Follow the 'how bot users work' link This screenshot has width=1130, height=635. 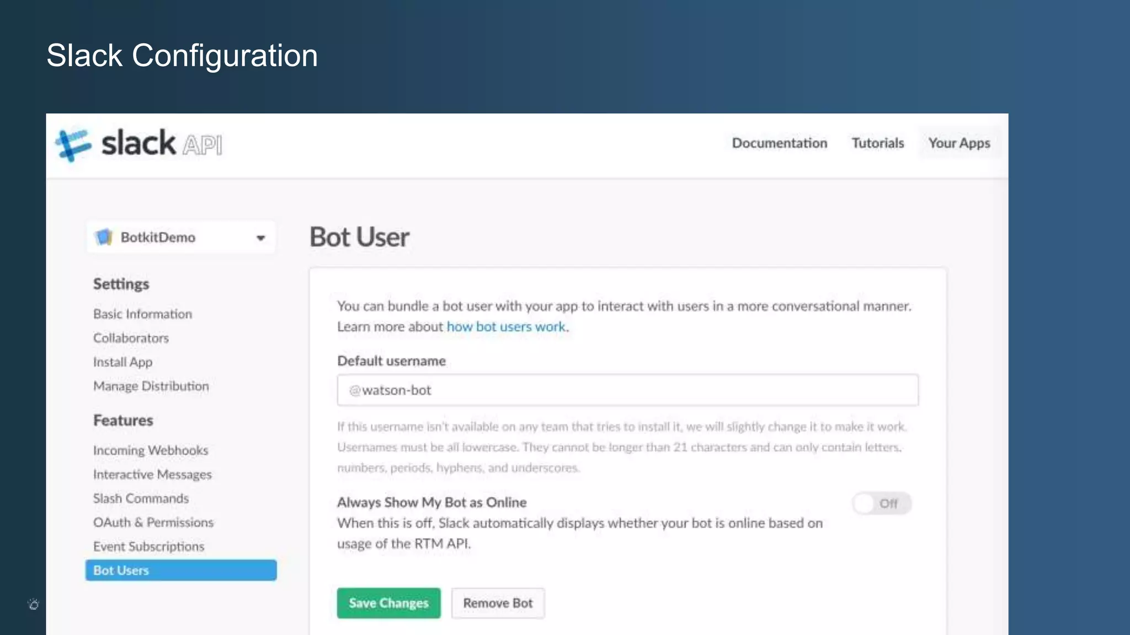(x=506, y=327)
